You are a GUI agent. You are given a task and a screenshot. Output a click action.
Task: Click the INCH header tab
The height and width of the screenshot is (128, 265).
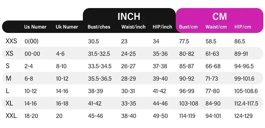pyautogui.click(x=129, y=16)
